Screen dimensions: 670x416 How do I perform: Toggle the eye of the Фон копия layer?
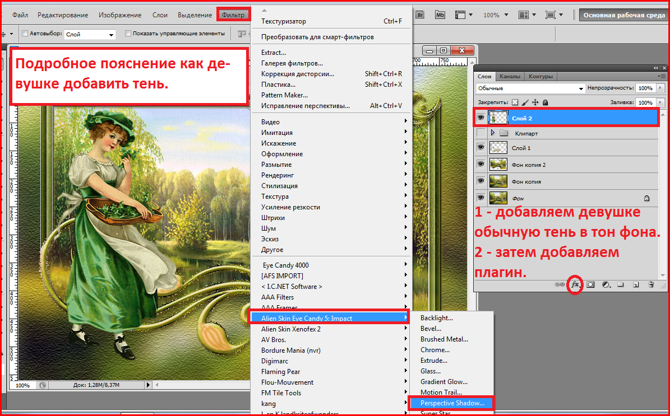pyautogui.click(x=480, y=181)
